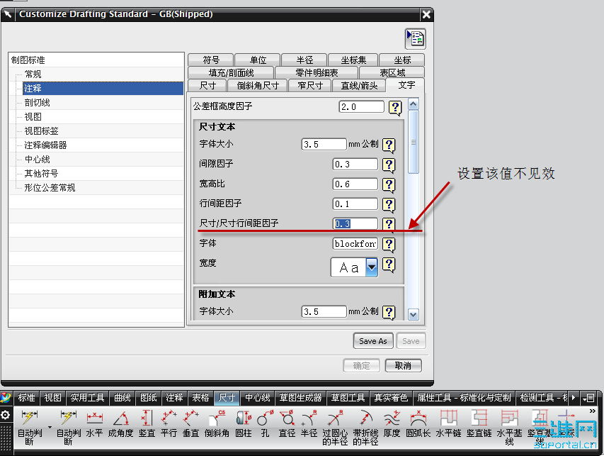Viewport: 604px width, 456px height.
Task: Select the diameter (直径) dimension tool
Action: tap(287, 424)
